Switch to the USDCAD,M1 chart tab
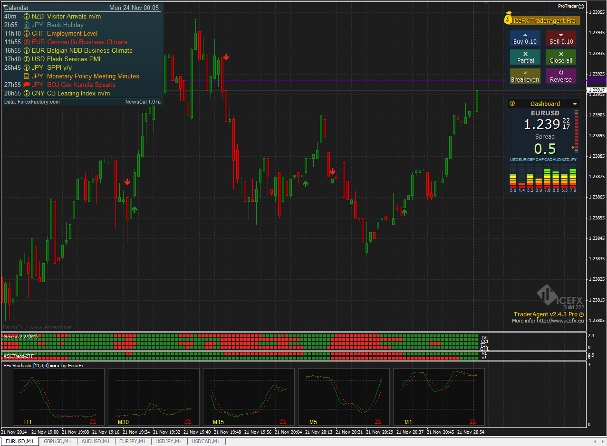Screen dimensions: 607x446 click(x=206, y=441)
